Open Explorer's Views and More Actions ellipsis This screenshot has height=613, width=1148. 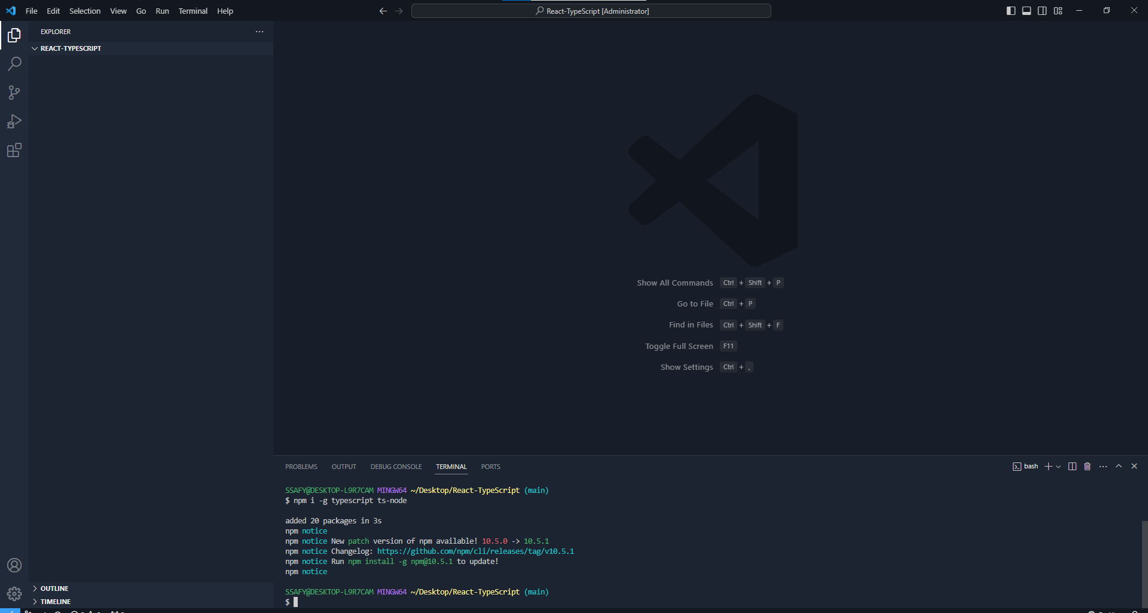(259, 32)
